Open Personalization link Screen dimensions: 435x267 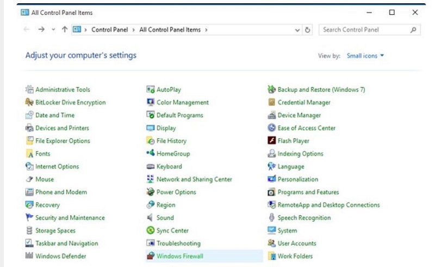[x=297, y=179]
